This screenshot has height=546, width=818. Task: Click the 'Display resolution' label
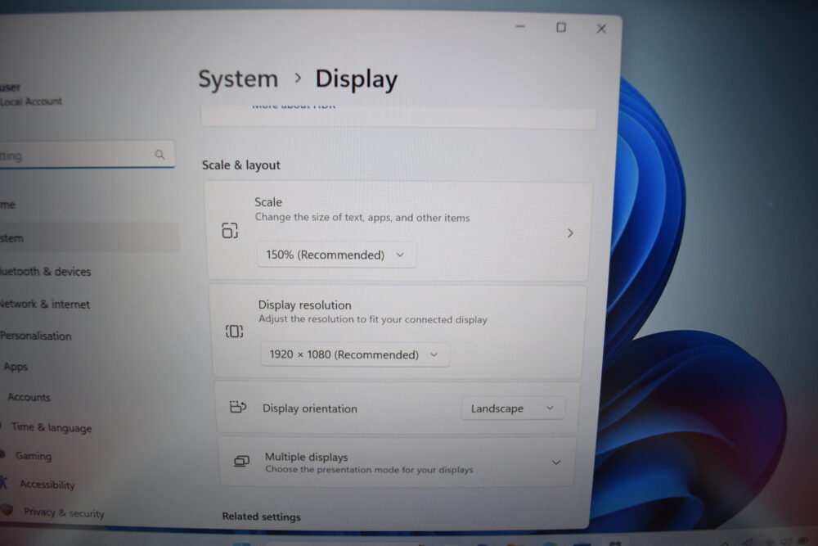pyautogui.click(x=304, y=305)
